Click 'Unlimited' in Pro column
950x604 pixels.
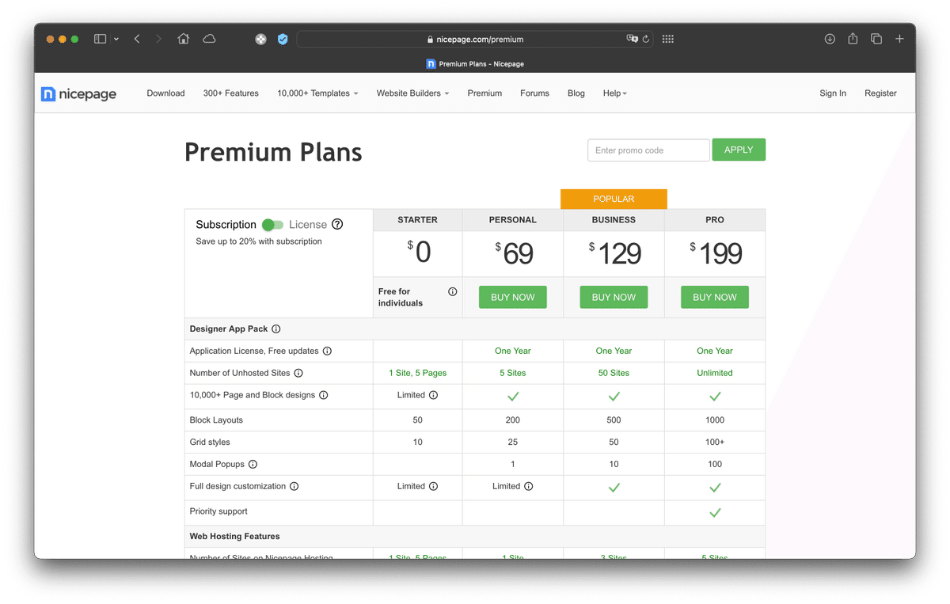coord(715,373)
